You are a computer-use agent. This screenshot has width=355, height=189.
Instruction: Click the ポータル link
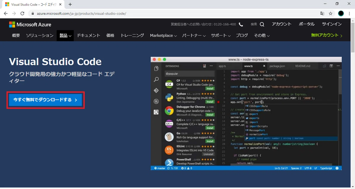307,24
